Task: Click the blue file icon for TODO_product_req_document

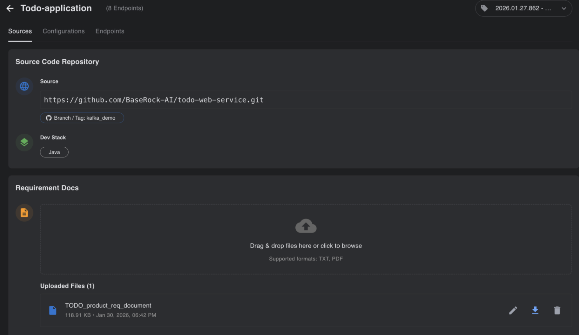Action: [52, 311]
